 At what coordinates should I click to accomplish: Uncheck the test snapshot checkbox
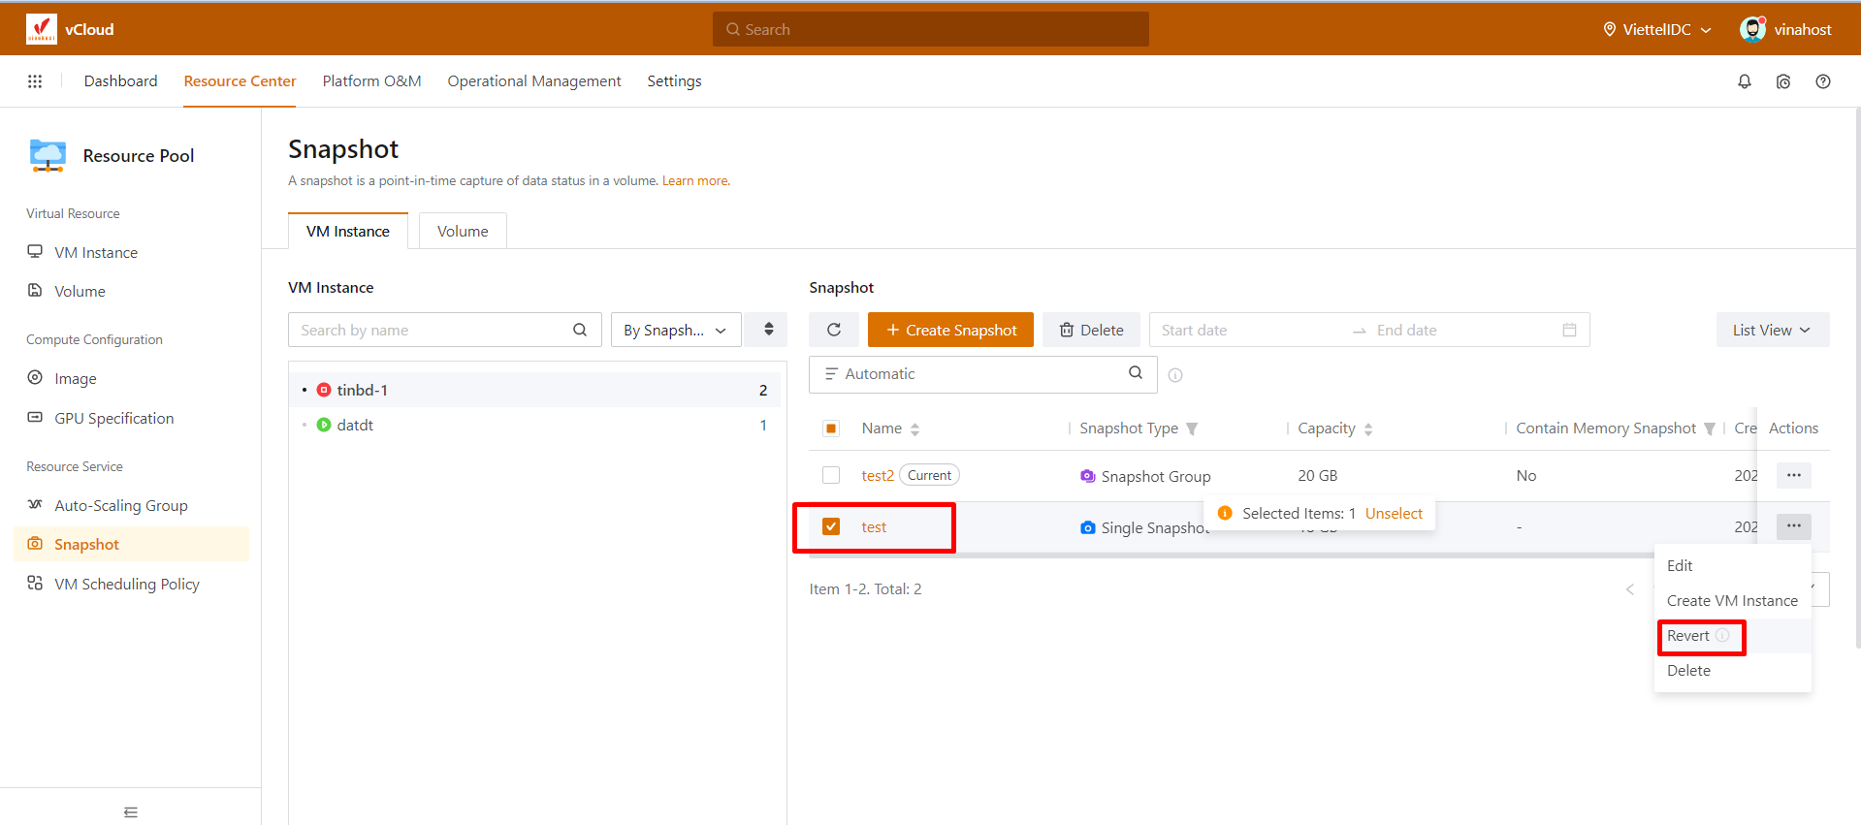point(831,526)
